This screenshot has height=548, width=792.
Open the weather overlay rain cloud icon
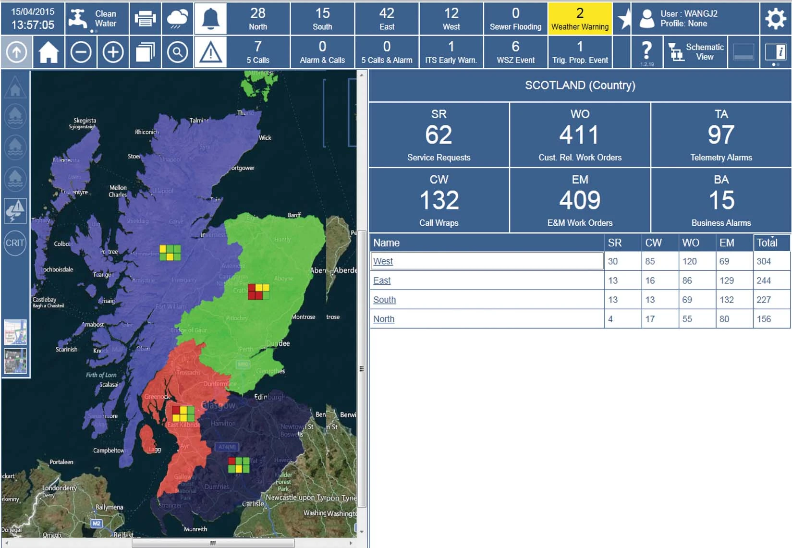pyautogui.click(x=177, y=18)
